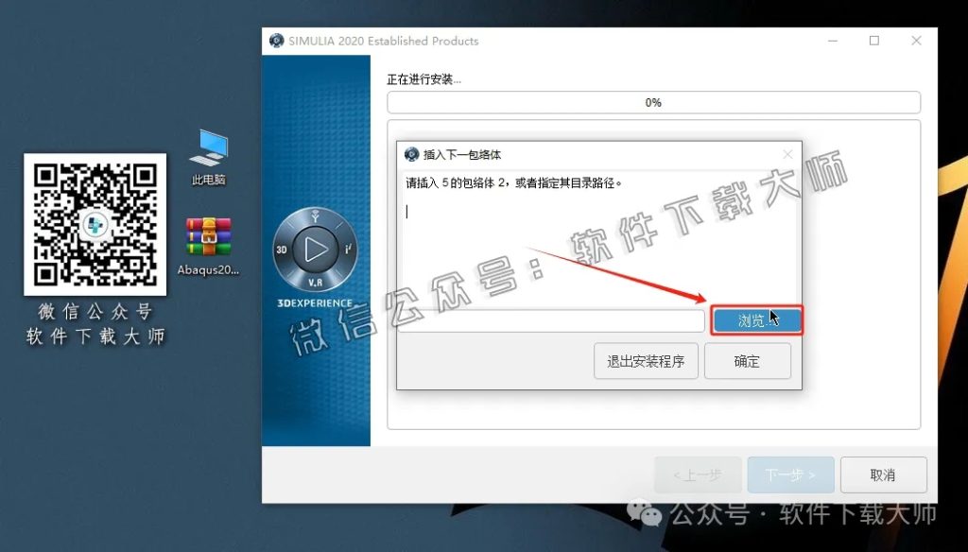This screenshot has width=968, height=552.
Task: Click inside the package path input field
Action: click(x=553, y=320)
